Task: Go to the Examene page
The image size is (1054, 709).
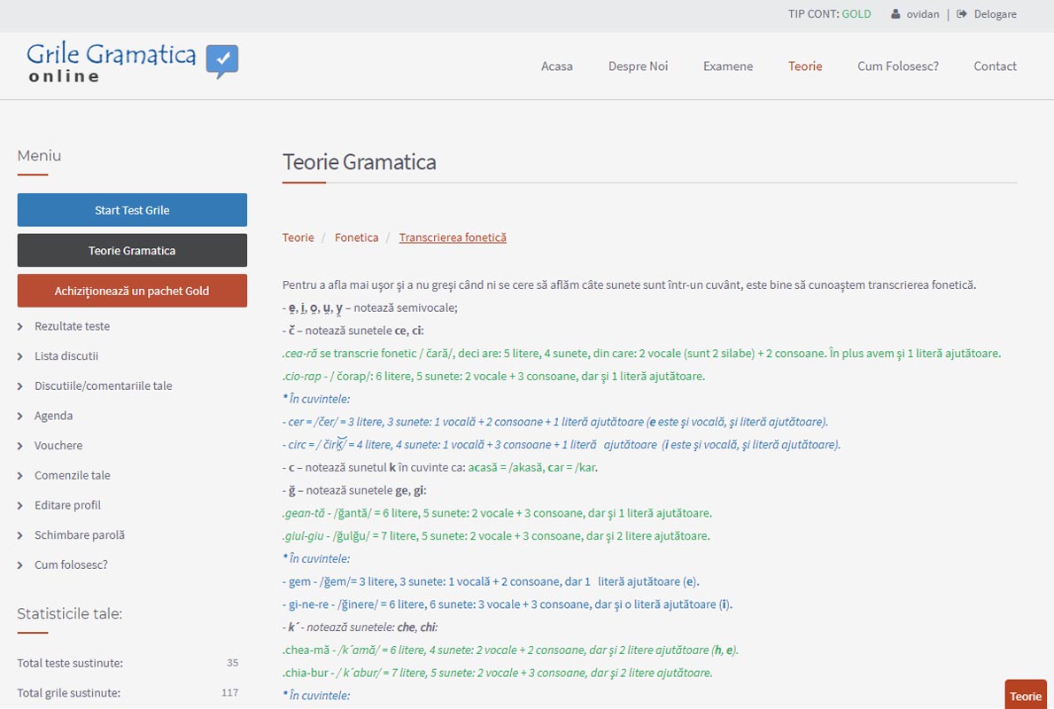Action: pyautogui.click(x=727, y=66)
